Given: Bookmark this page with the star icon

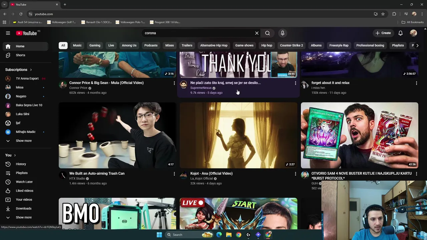Looking at the screenshot, I should (383, 14).
